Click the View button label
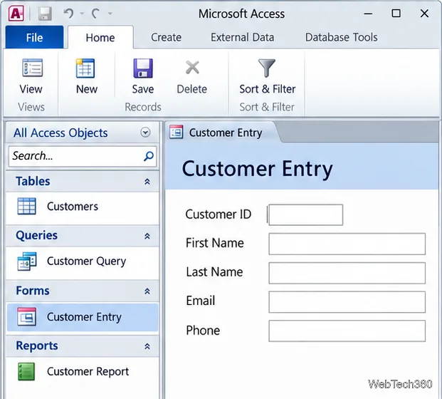 point(31,89)
